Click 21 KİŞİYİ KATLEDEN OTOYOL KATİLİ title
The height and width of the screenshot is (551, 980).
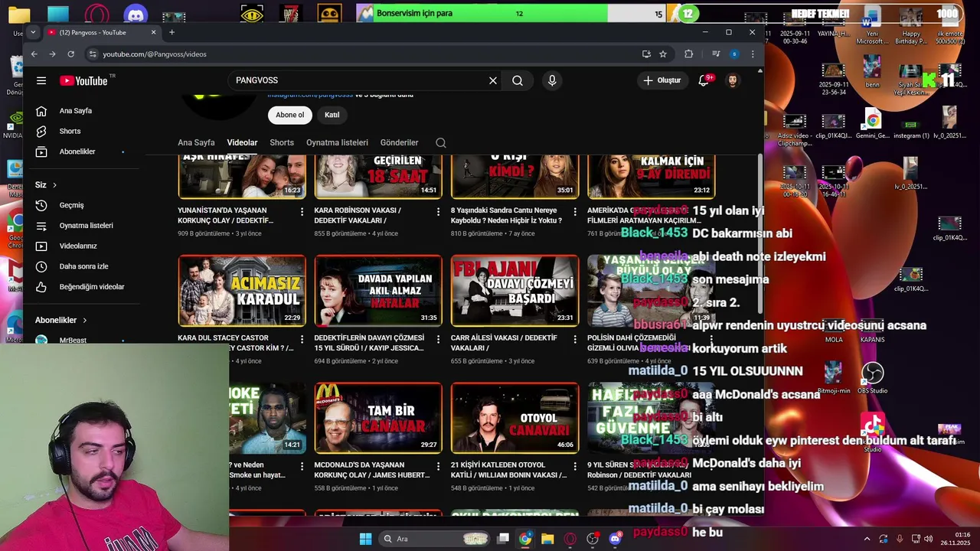click(x=508, y=470)
